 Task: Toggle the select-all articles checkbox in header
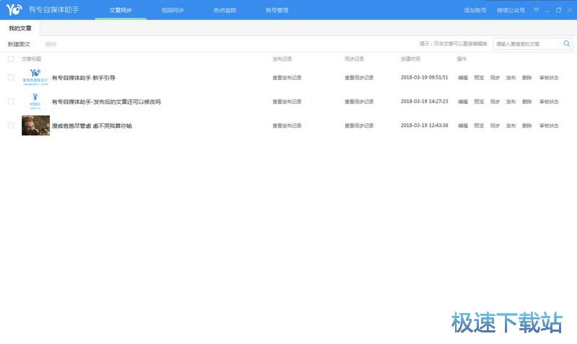coord(11,58)
